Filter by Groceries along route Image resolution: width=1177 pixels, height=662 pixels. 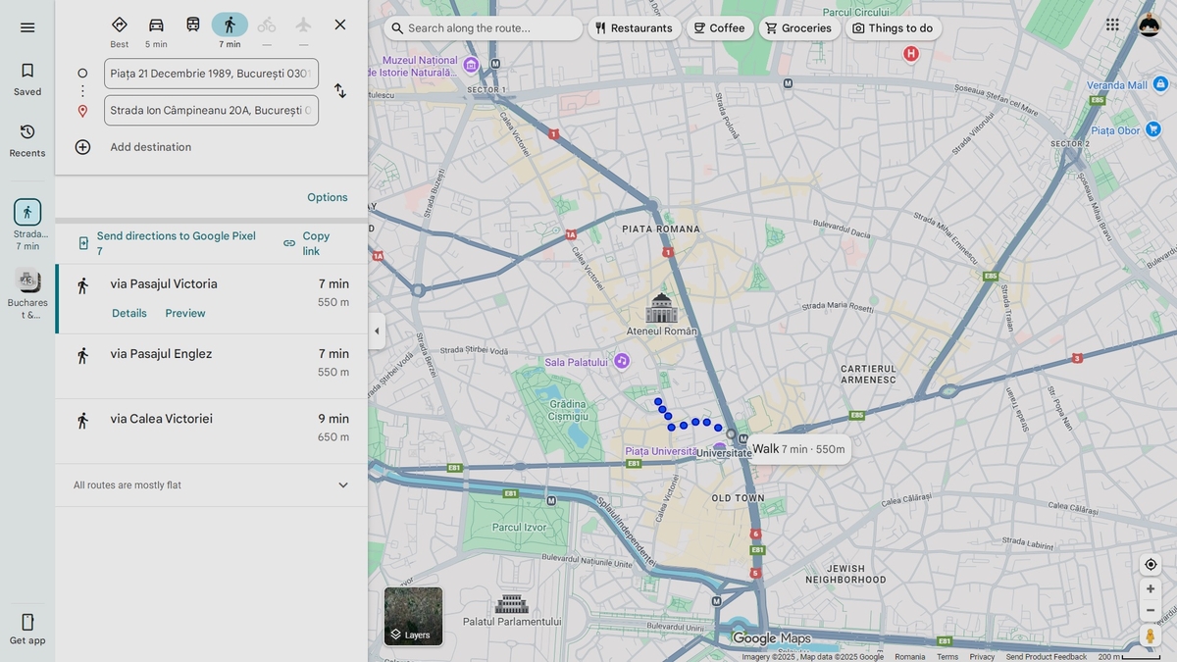(798, 28)
